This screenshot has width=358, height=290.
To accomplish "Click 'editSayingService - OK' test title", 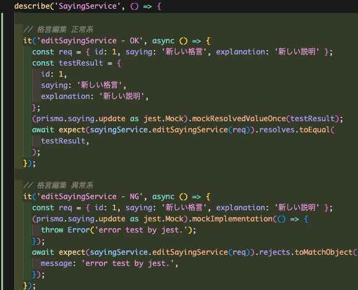I will click(x=90, y=41).
